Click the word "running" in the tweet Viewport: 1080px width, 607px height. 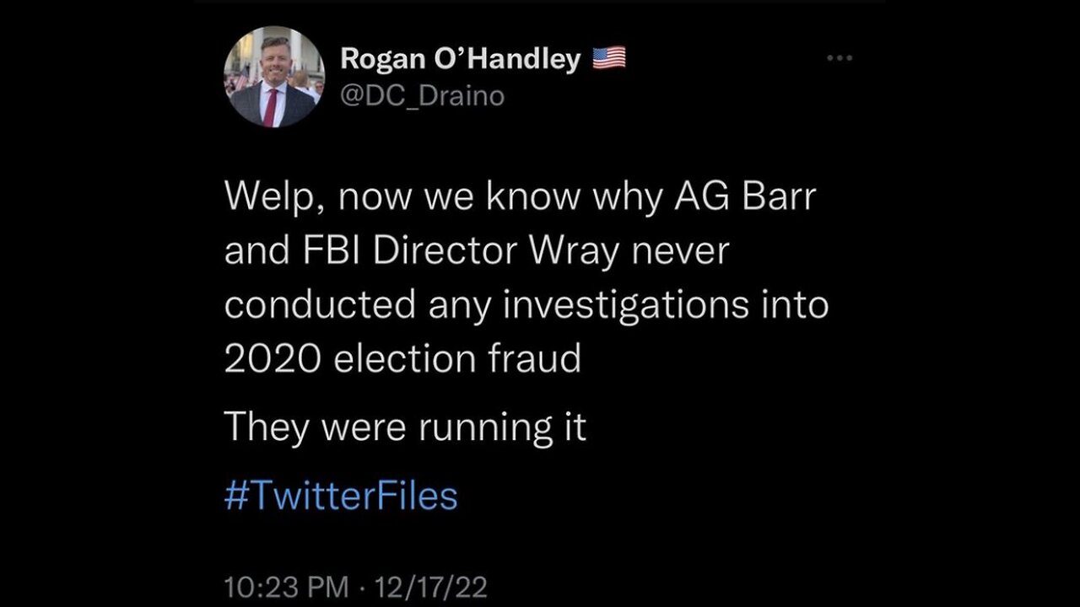click(x=476, y=429)
